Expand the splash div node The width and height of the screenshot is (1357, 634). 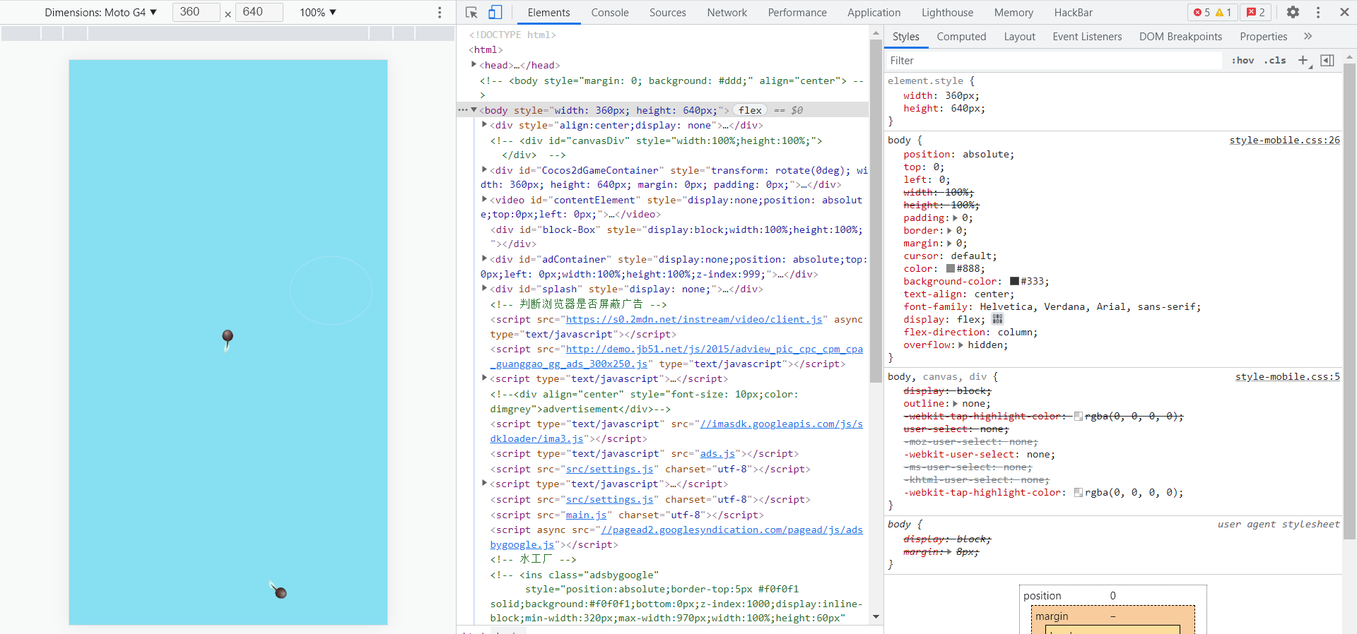(485, 288)
